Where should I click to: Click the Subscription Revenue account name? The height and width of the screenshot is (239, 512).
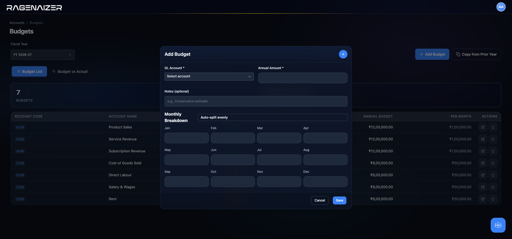point(127,151)
